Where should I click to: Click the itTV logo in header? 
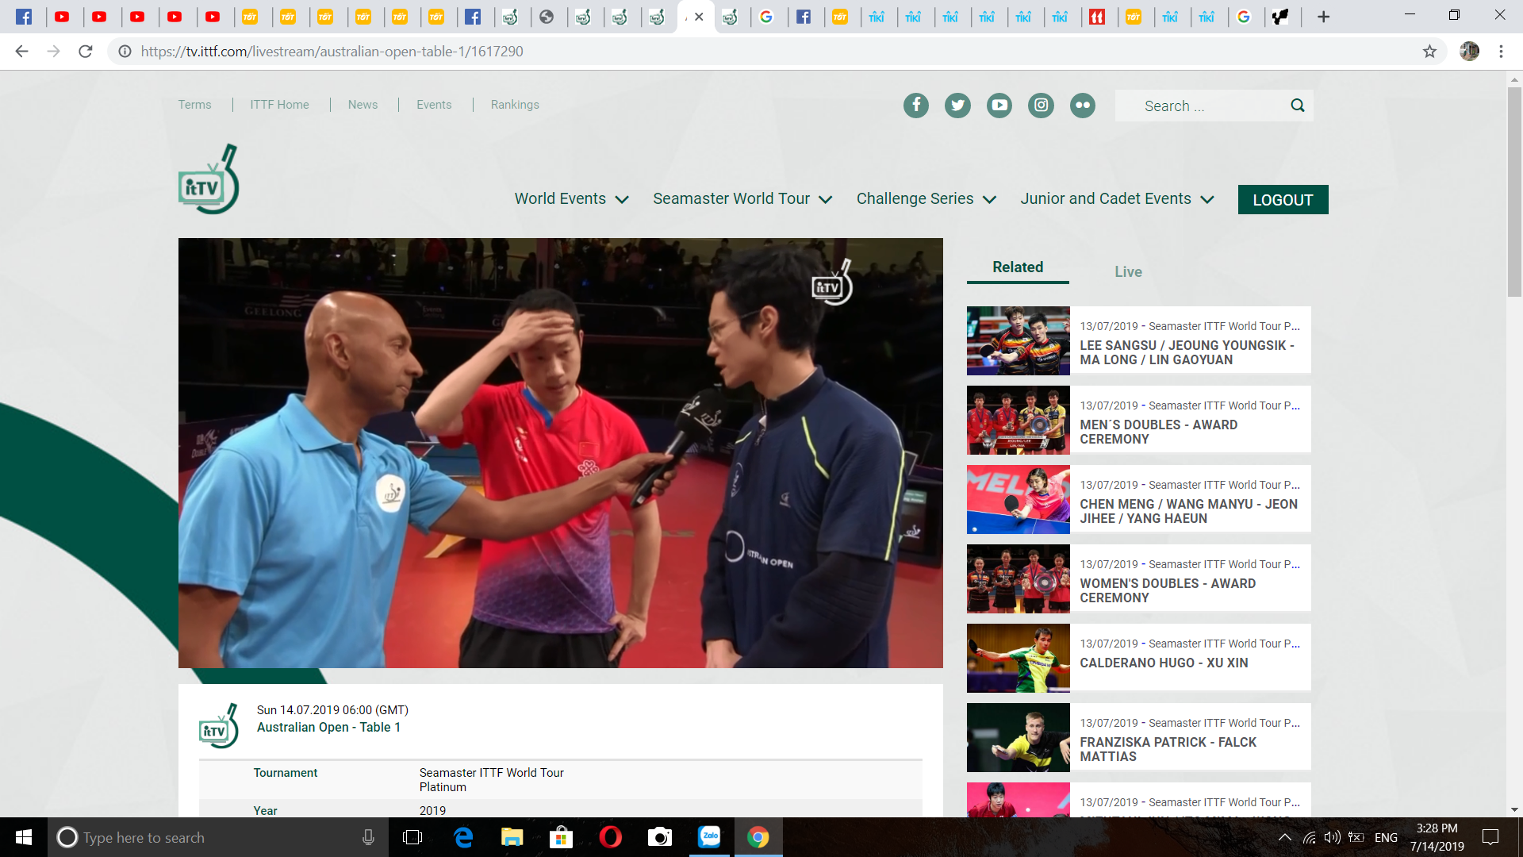click(x=209, y=180)
